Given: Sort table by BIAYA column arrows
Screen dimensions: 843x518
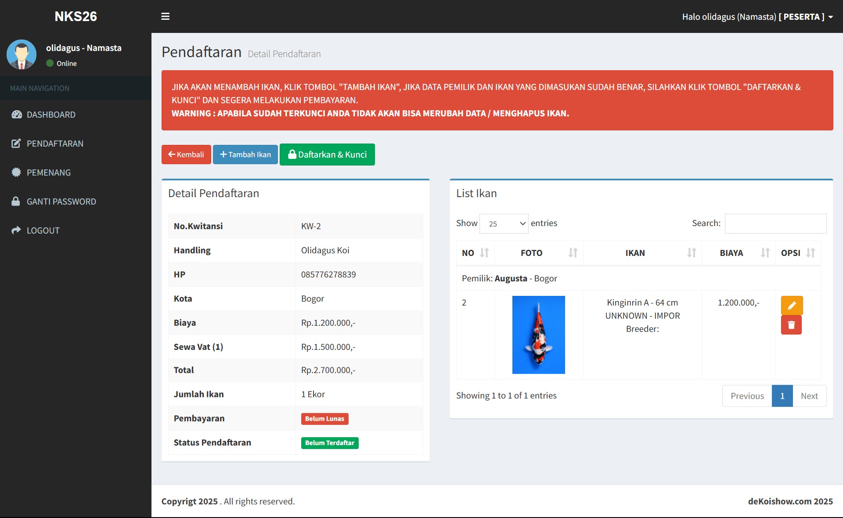Looking at the screenshot, I should tap(765, 253).
